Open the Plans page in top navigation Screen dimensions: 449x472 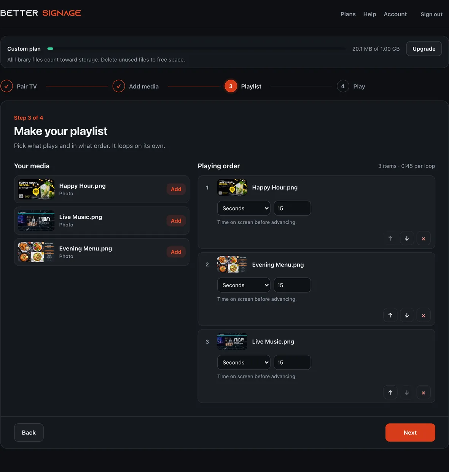point(348,14)
